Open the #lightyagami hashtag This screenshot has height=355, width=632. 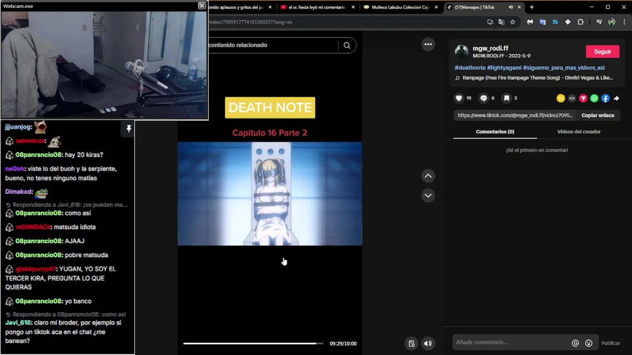pos(504,68)
